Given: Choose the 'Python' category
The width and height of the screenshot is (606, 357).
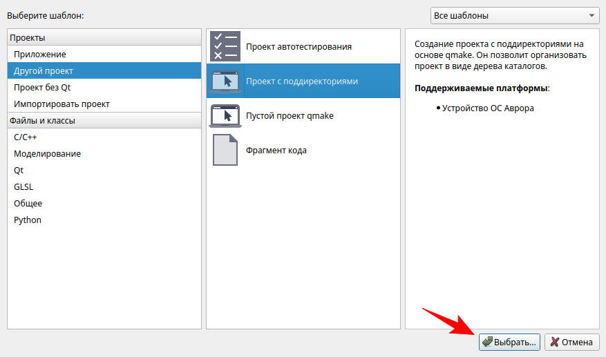Looking at the screenshot, I should pos(28,220).
